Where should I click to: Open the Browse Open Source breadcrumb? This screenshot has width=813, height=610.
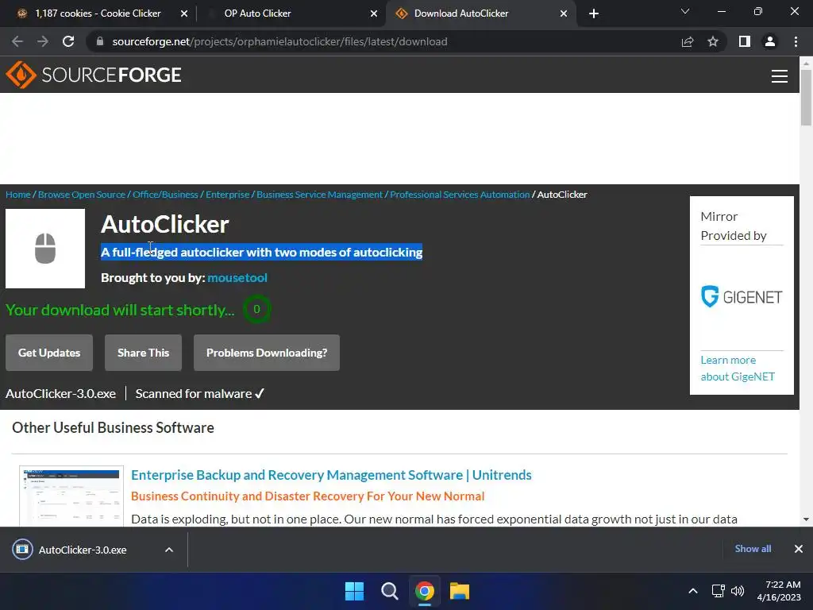(x=82, y=195)
